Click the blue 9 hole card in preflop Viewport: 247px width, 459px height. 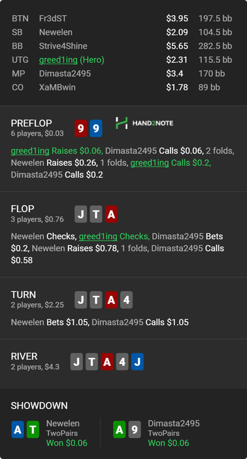(x=96, y=129)
